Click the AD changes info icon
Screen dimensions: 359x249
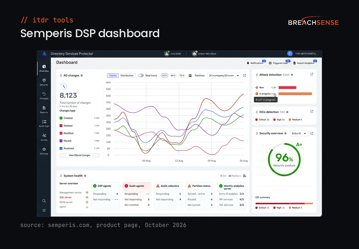point(82,76)
